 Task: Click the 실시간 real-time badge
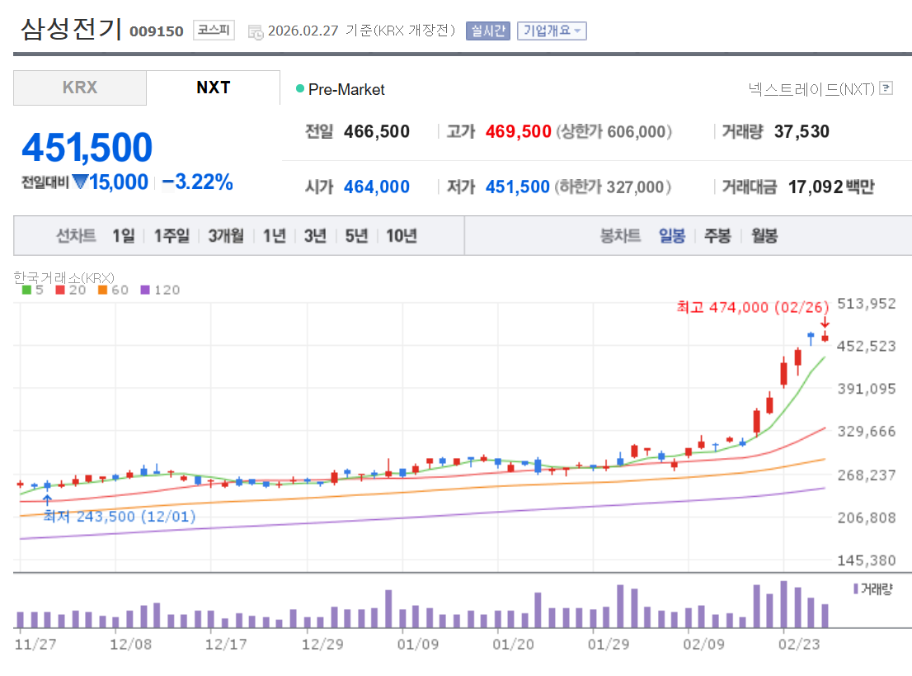[x=487, y=31]
